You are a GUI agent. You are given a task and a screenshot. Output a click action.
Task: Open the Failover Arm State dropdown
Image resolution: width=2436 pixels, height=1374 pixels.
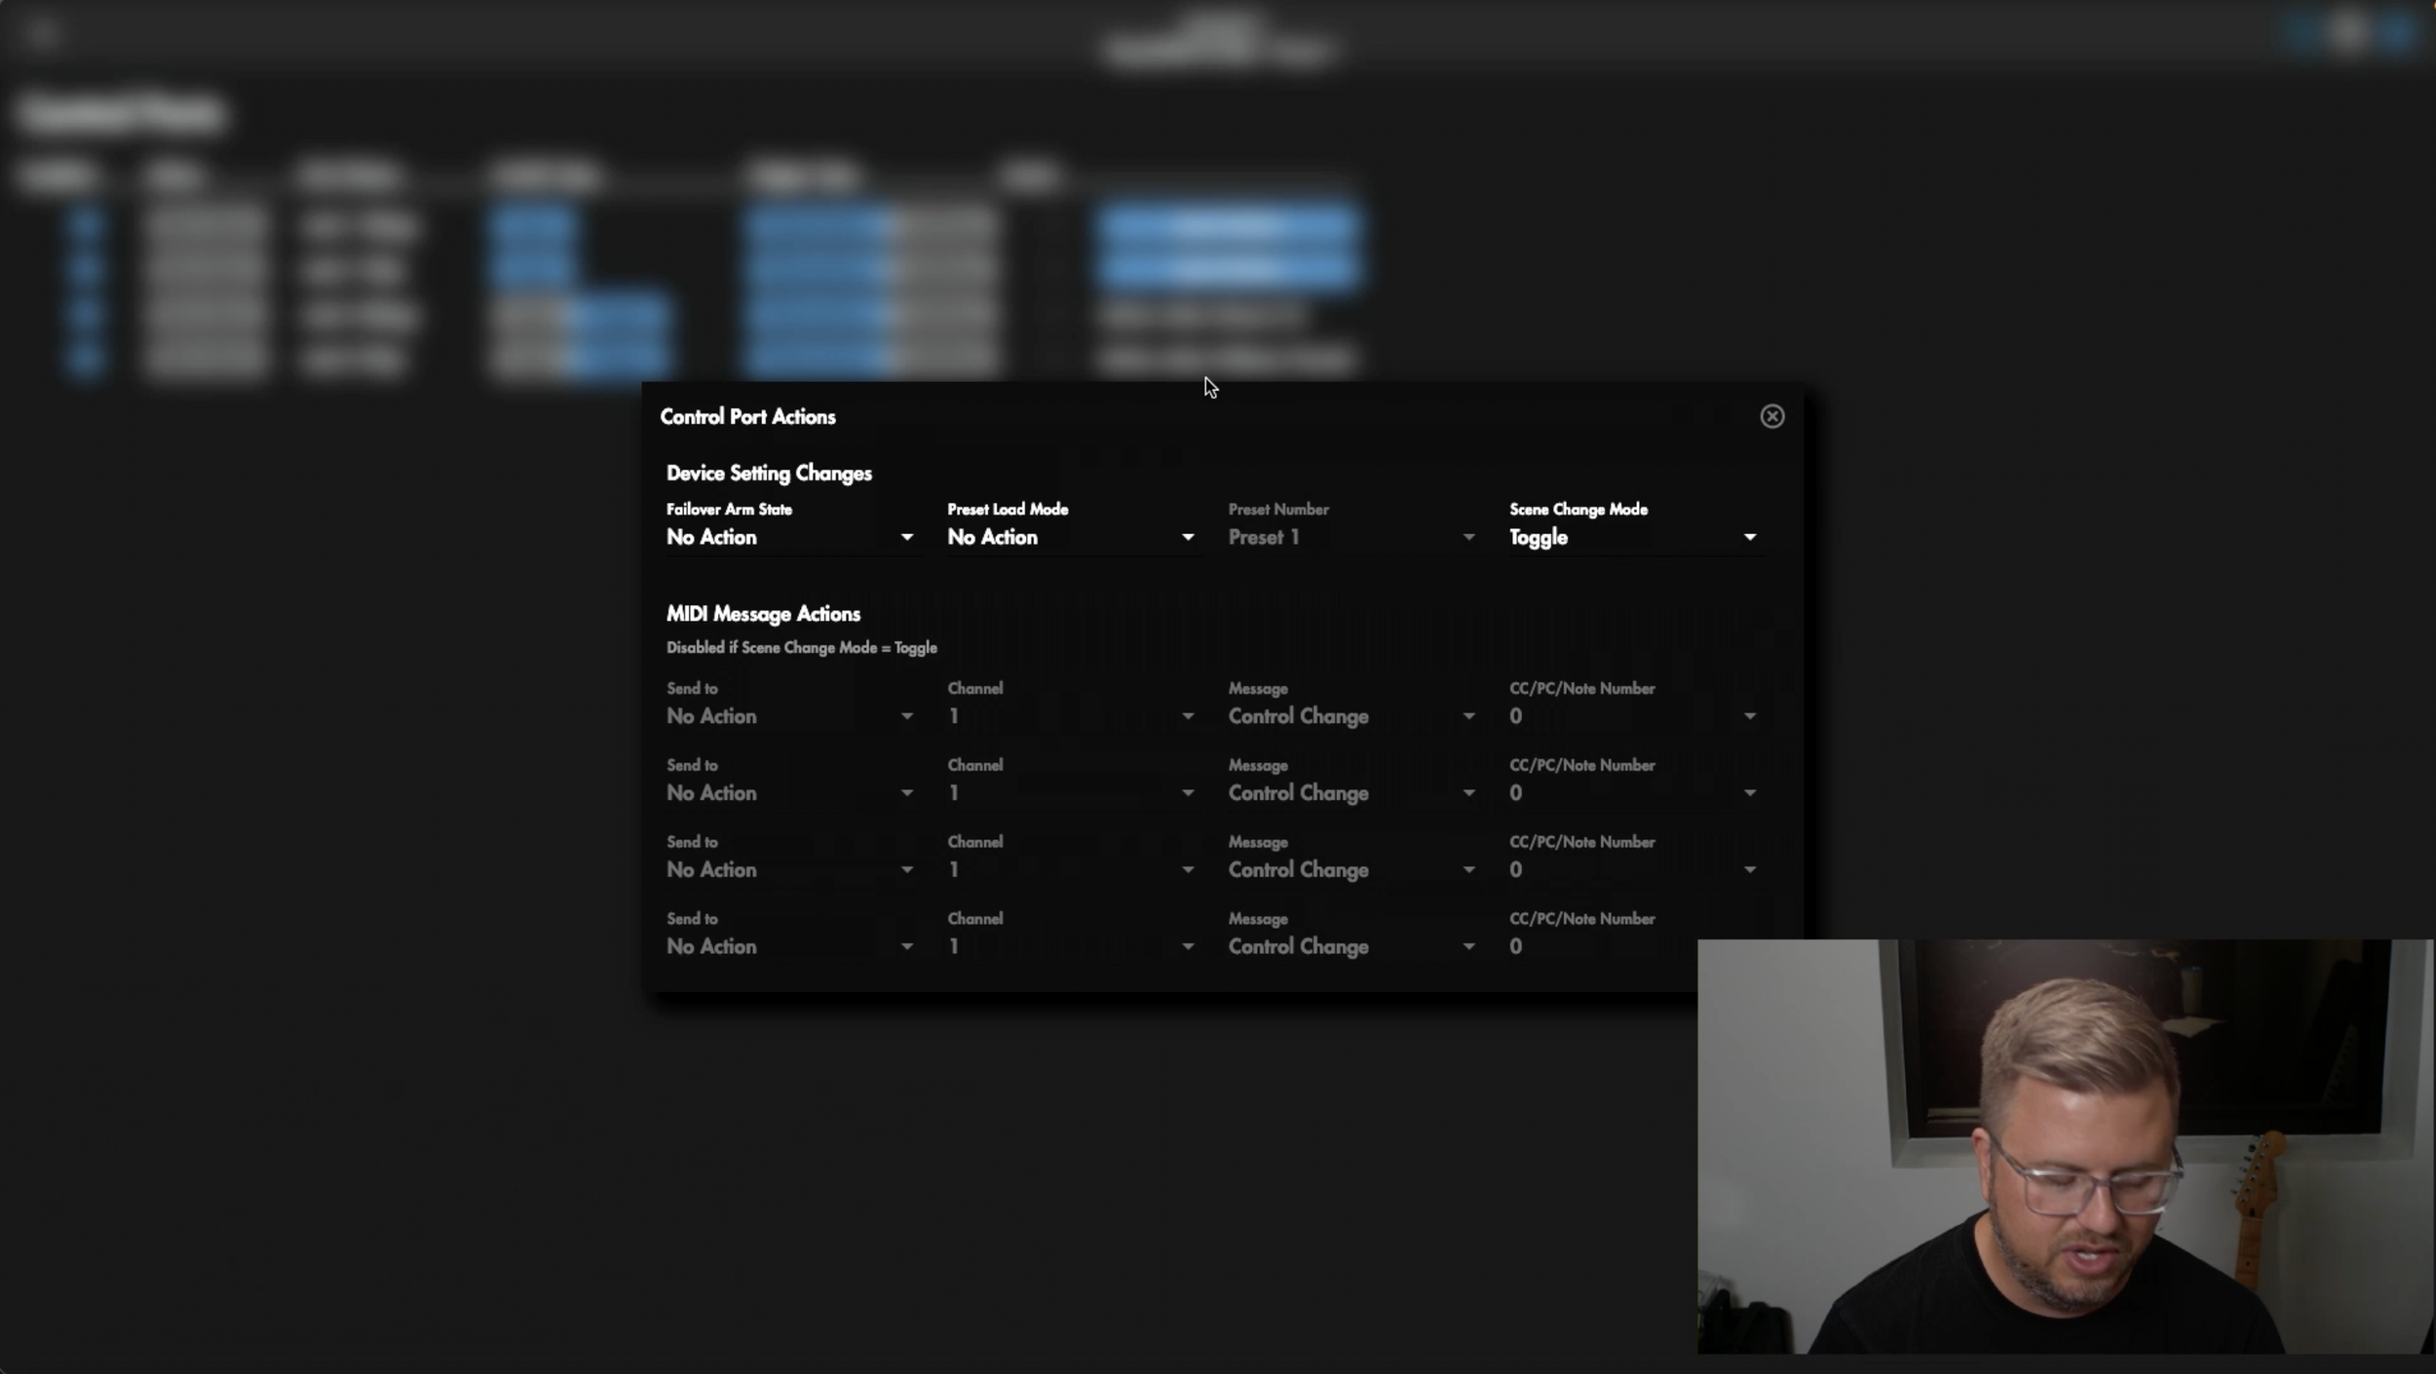pyautogui.click(x=789, y=537)
